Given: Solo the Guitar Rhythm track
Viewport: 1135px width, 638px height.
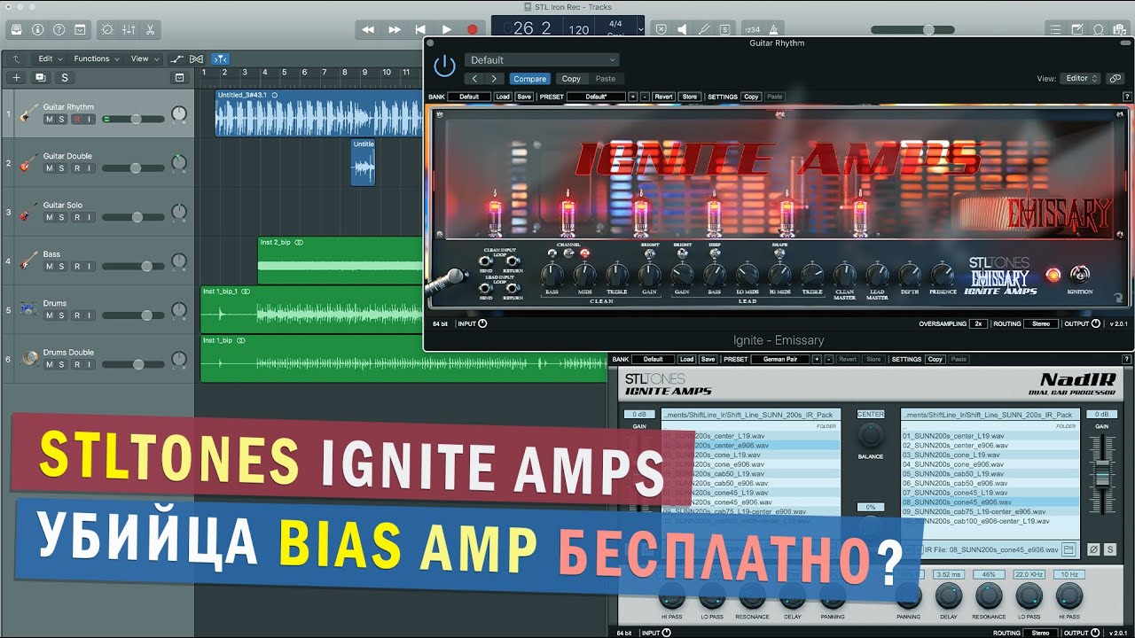Looking at the screenshot, I should point(63,119).
